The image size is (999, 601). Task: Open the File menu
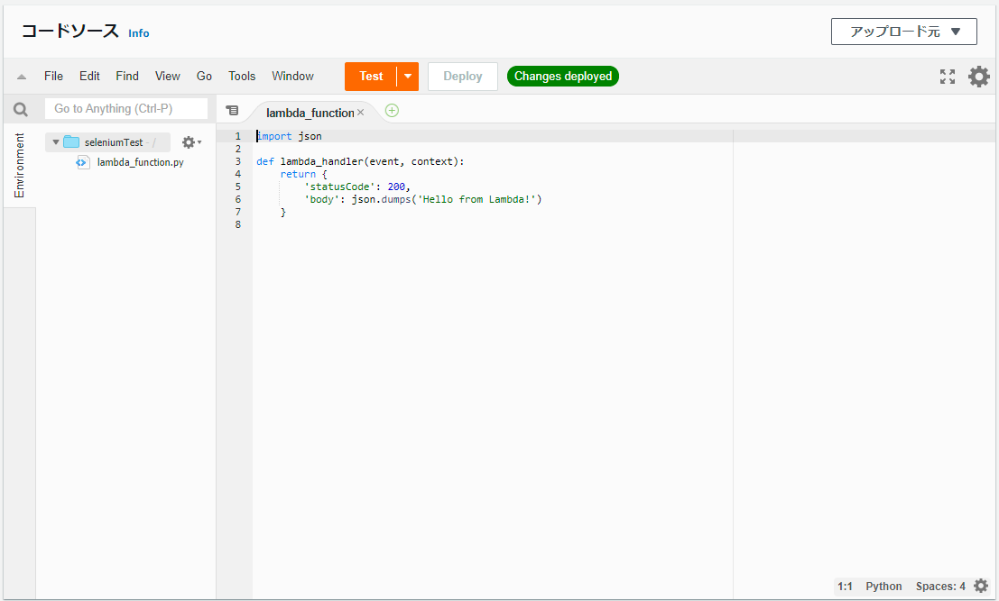(53, 77)
